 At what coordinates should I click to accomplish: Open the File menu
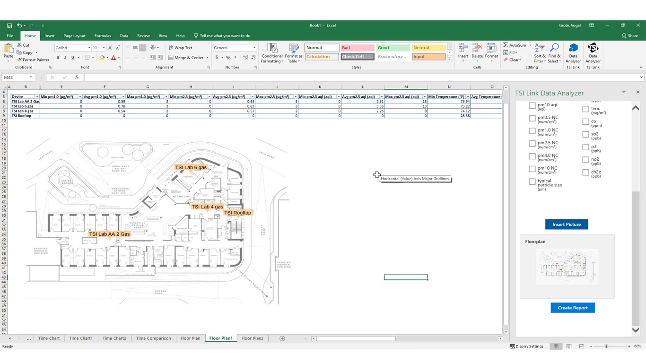pos(10,36)
